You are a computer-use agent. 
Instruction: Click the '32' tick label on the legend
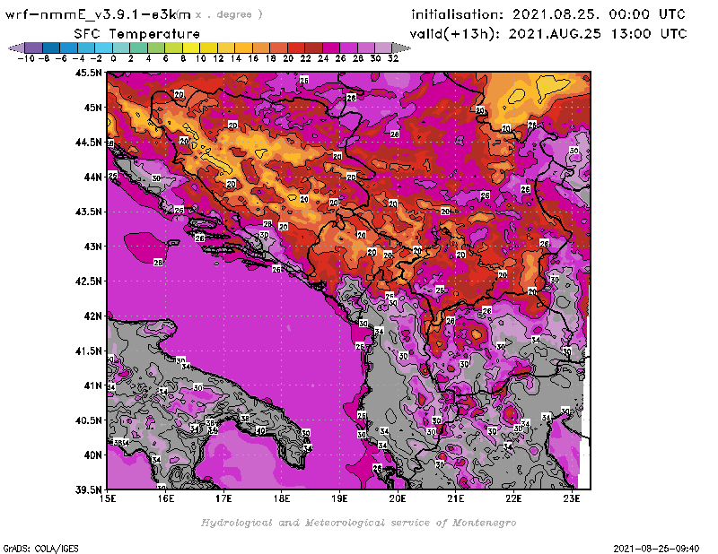pos(393,59)
